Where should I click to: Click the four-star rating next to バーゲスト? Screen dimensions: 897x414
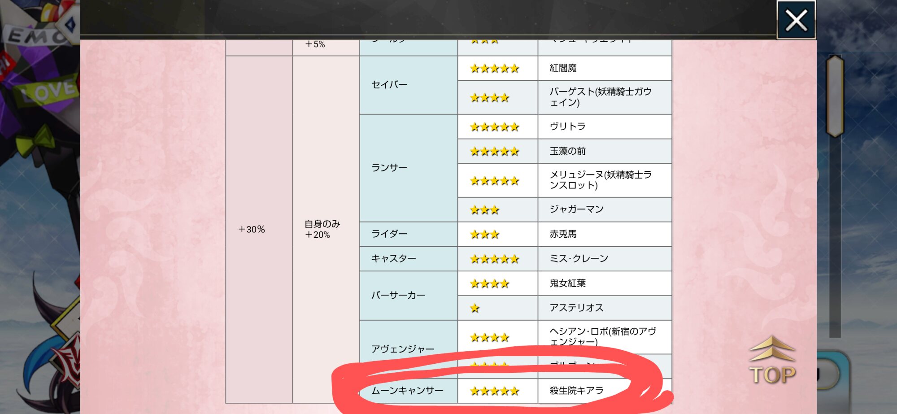coord(489,98)
